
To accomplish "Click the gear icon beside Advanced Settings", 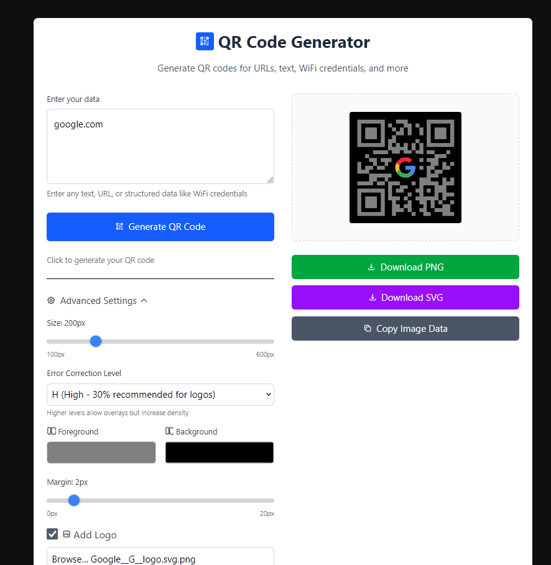I will coord(51,300).
